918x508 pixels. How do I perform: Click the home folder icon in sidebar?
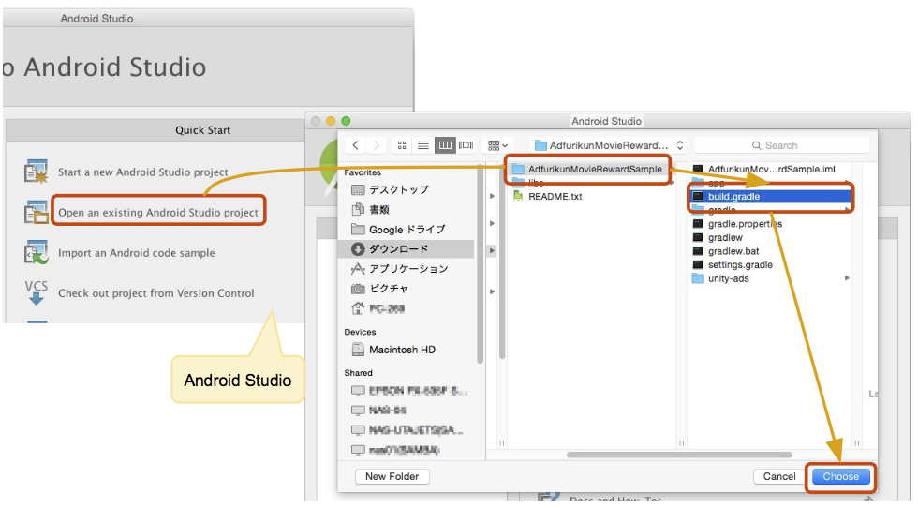point(358,308)
